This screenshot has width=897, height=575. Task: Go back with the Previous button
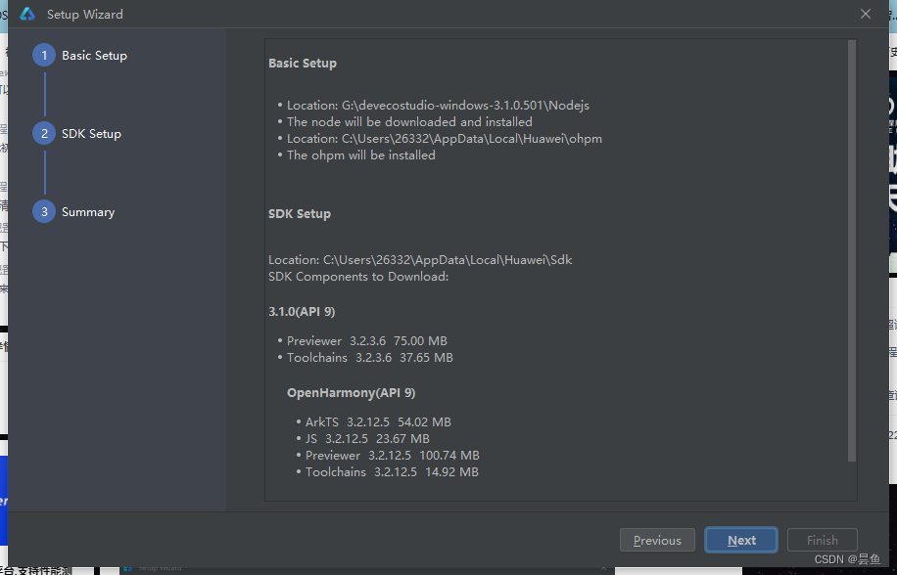(657, 540)
